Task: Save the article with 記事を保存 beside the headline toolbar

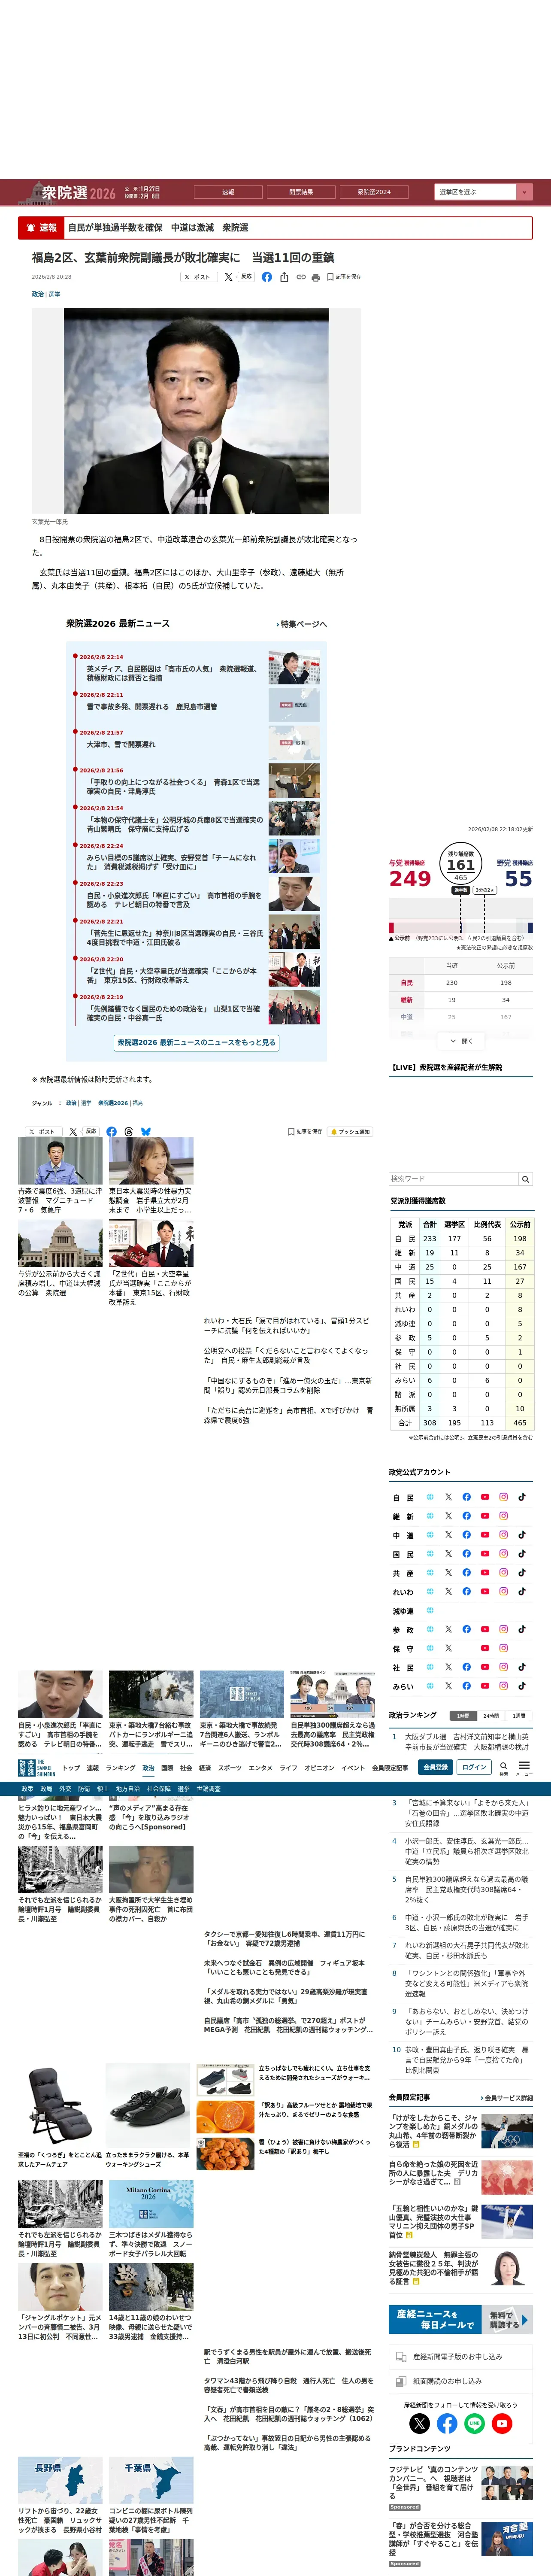Action: (x=344, y=277)
